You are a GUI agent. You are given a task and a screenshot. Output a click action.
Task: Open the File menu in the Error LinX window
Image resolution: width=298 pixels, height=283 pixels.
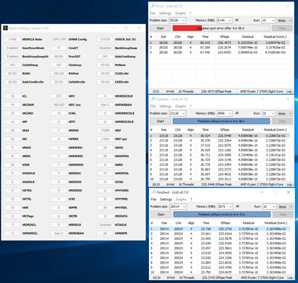153,13
